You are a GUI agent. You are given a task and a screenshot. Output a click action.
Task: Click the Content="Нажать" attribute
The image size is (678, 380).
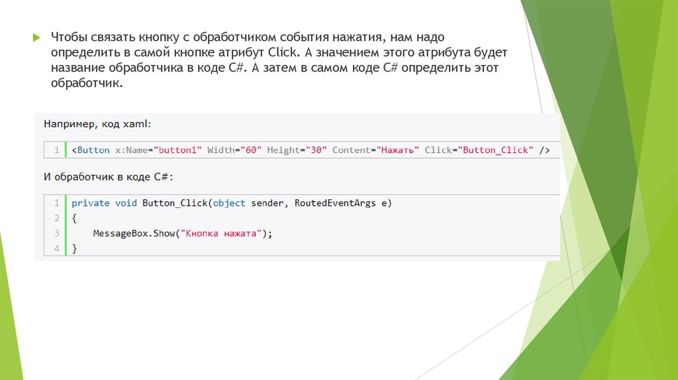click(x=375, y=150)
